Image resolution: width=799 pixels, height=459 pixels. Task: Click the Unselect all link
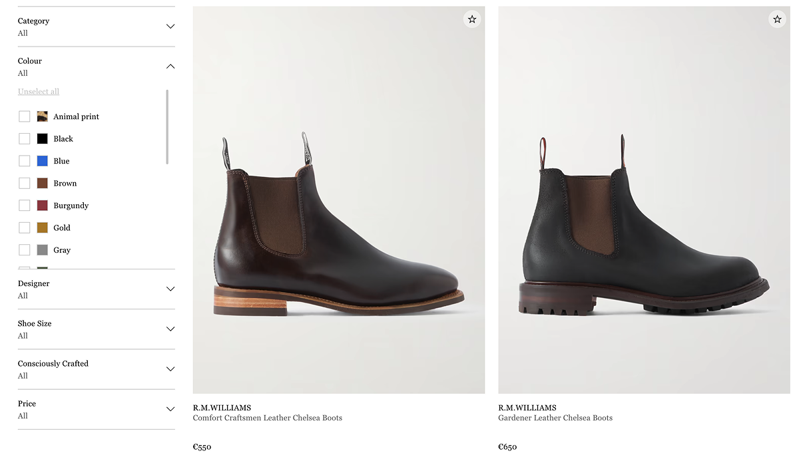point(38,91)
